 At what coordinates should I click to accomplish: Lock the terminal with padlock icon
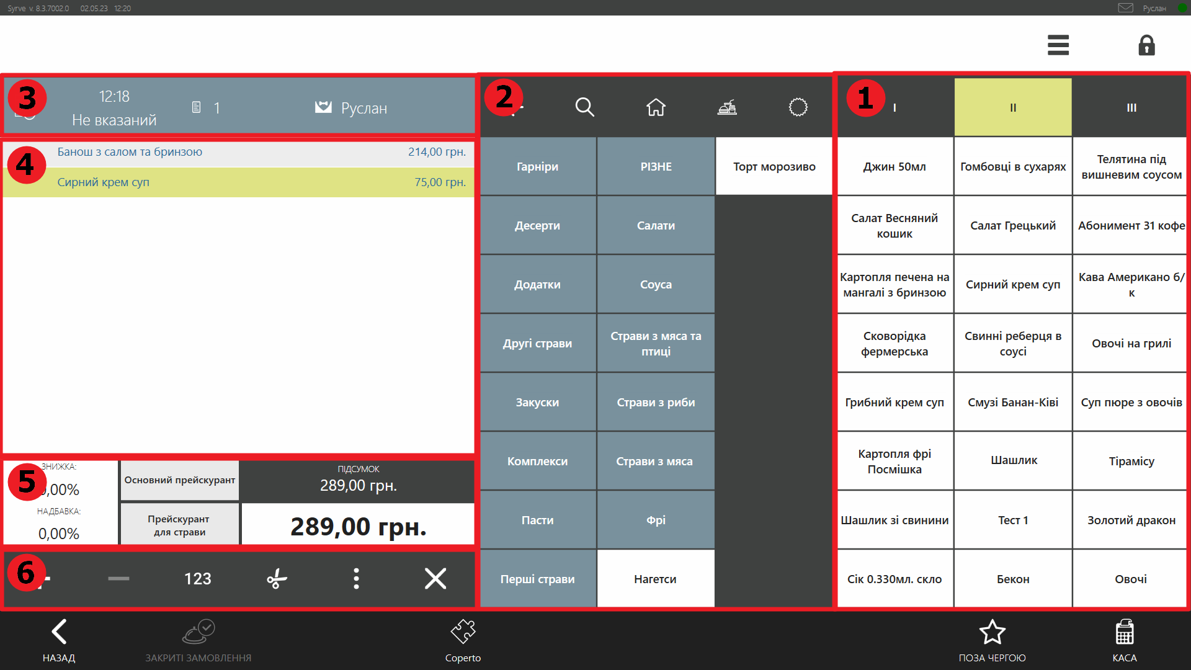coord(1146,45)
